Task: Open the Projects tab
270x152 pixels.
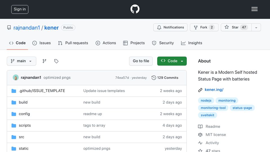Action: click(x=134, y=43)
